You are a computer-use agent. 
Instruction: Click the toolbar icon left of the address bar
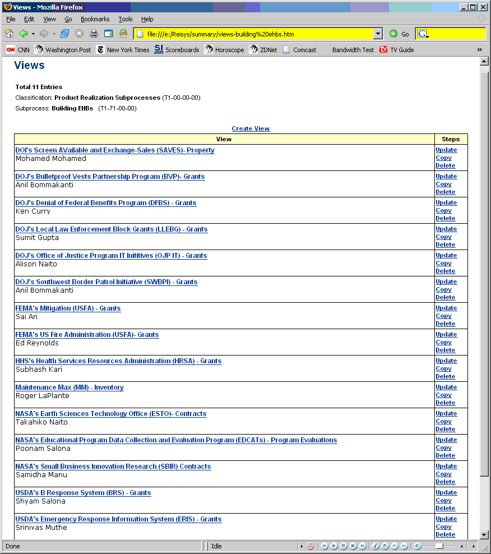coord(123,34)
